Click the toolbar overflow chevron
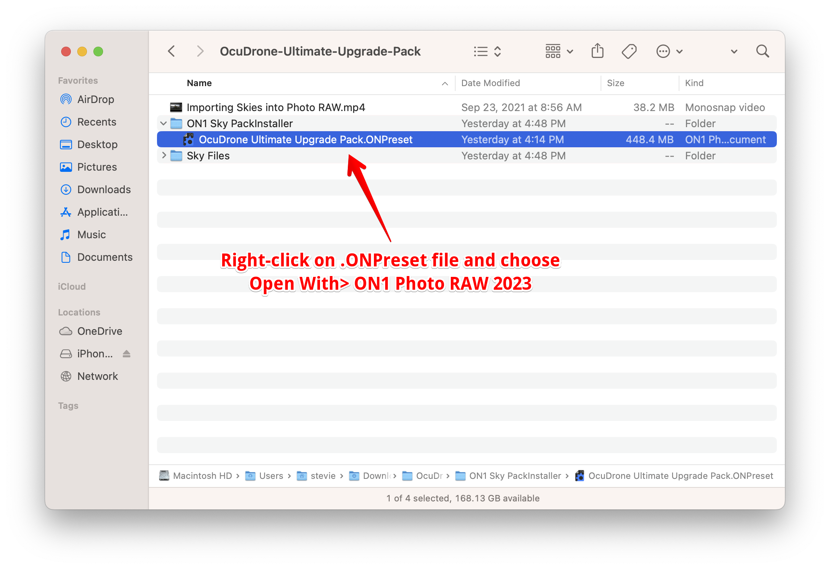The image size is (830, 569). tap(734, 51)
